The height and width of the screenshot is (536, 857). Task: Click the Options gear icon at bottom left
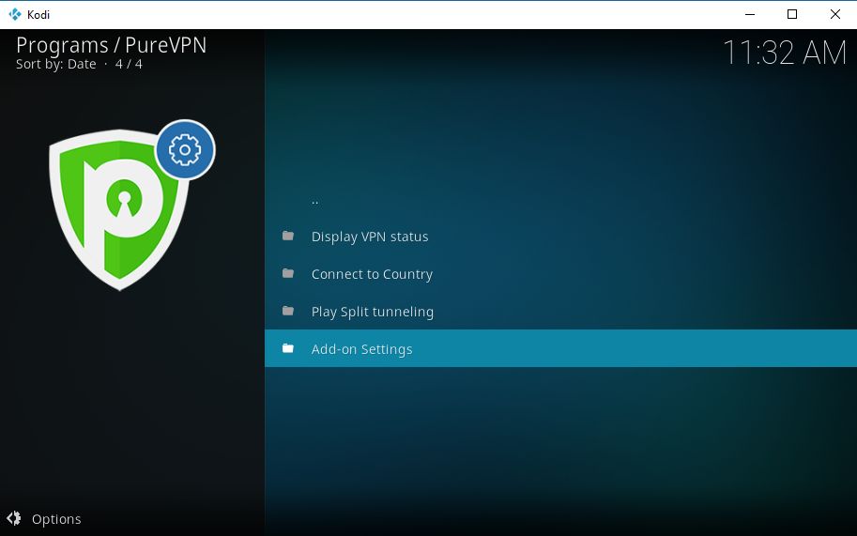click(14, 518)
